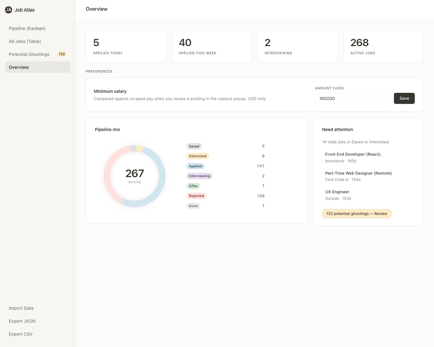This screenshot has width=434, height=347.
Task: Open All Jobs (Table) view
Action: pyautogui.click(x=38, y=41)
